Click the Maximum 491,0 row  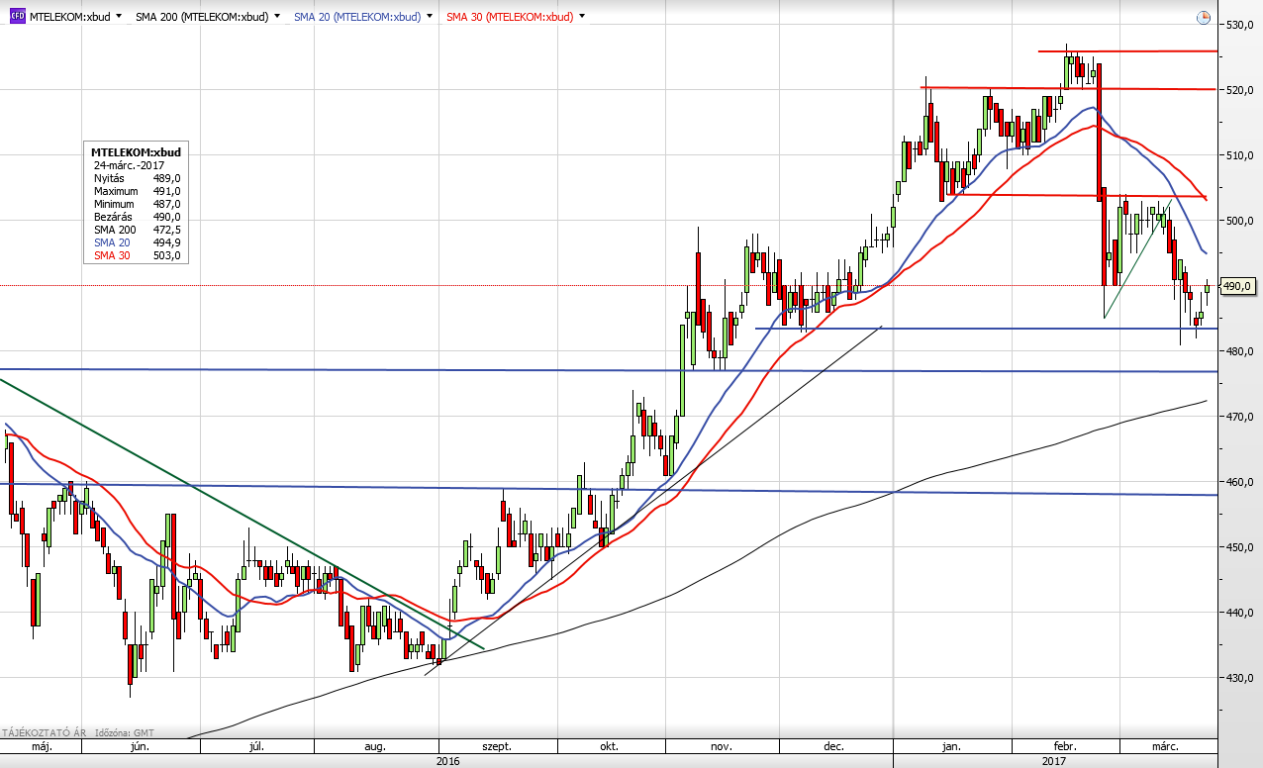click(137, 191)
